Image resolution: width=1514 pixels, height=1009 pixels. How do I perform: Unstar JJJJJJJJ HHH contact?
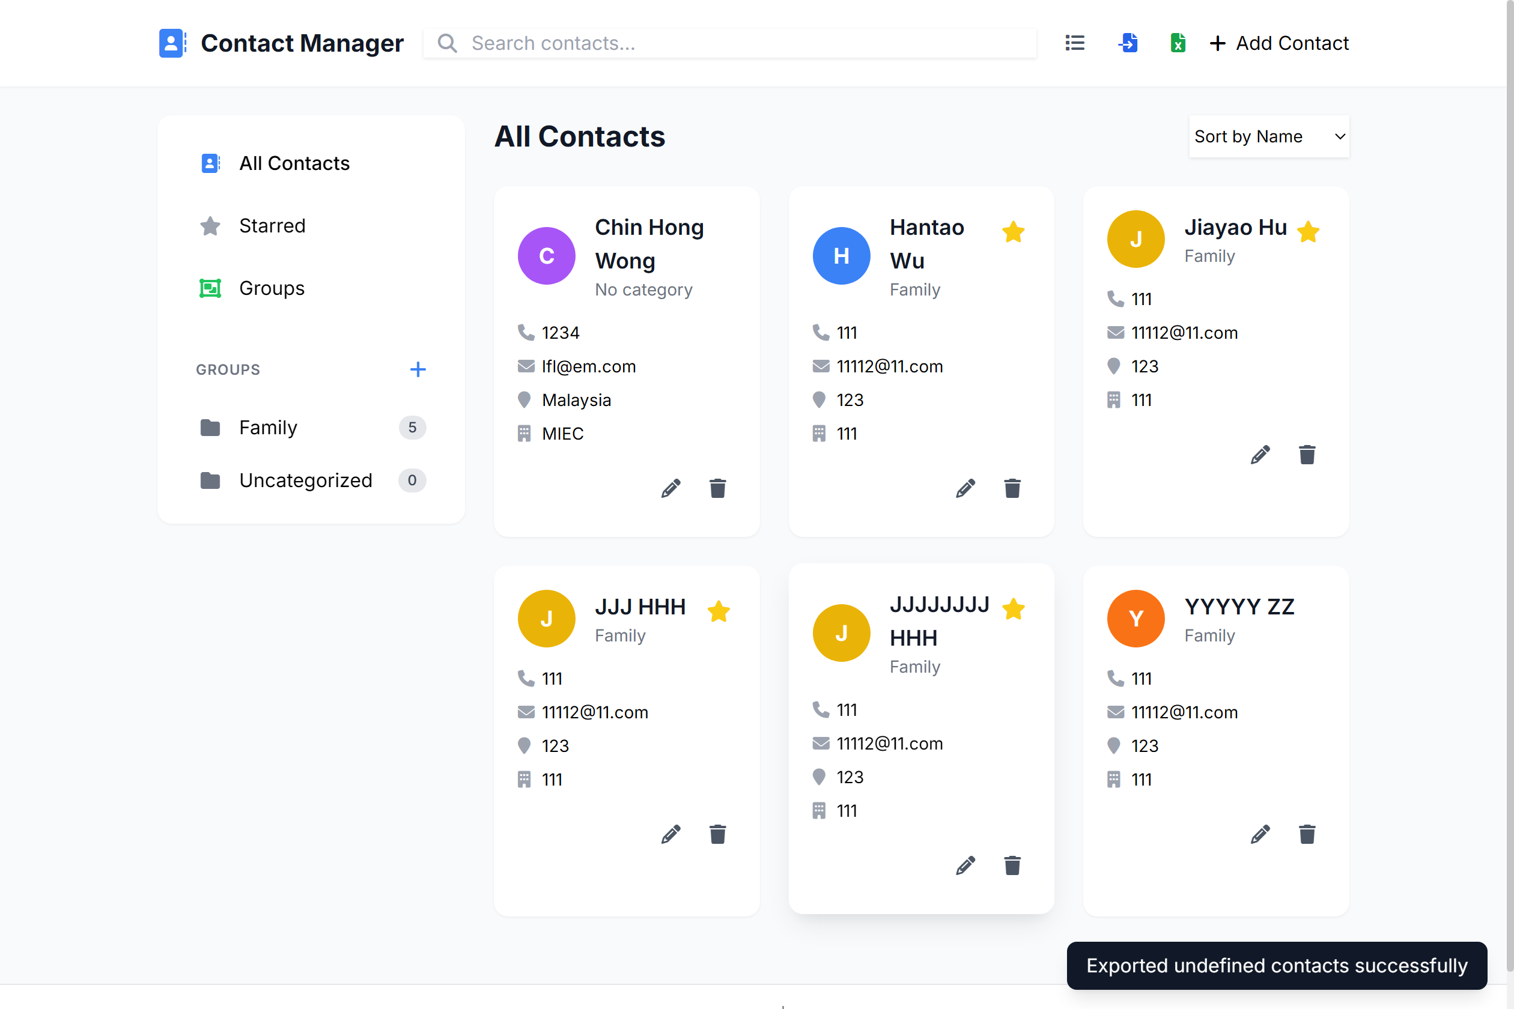coord(1013,609)
